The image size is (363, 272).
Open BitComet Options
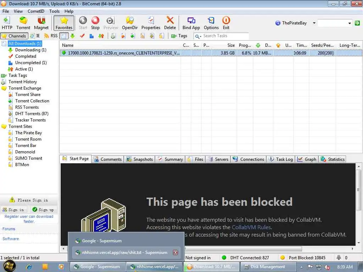point(211,23)
